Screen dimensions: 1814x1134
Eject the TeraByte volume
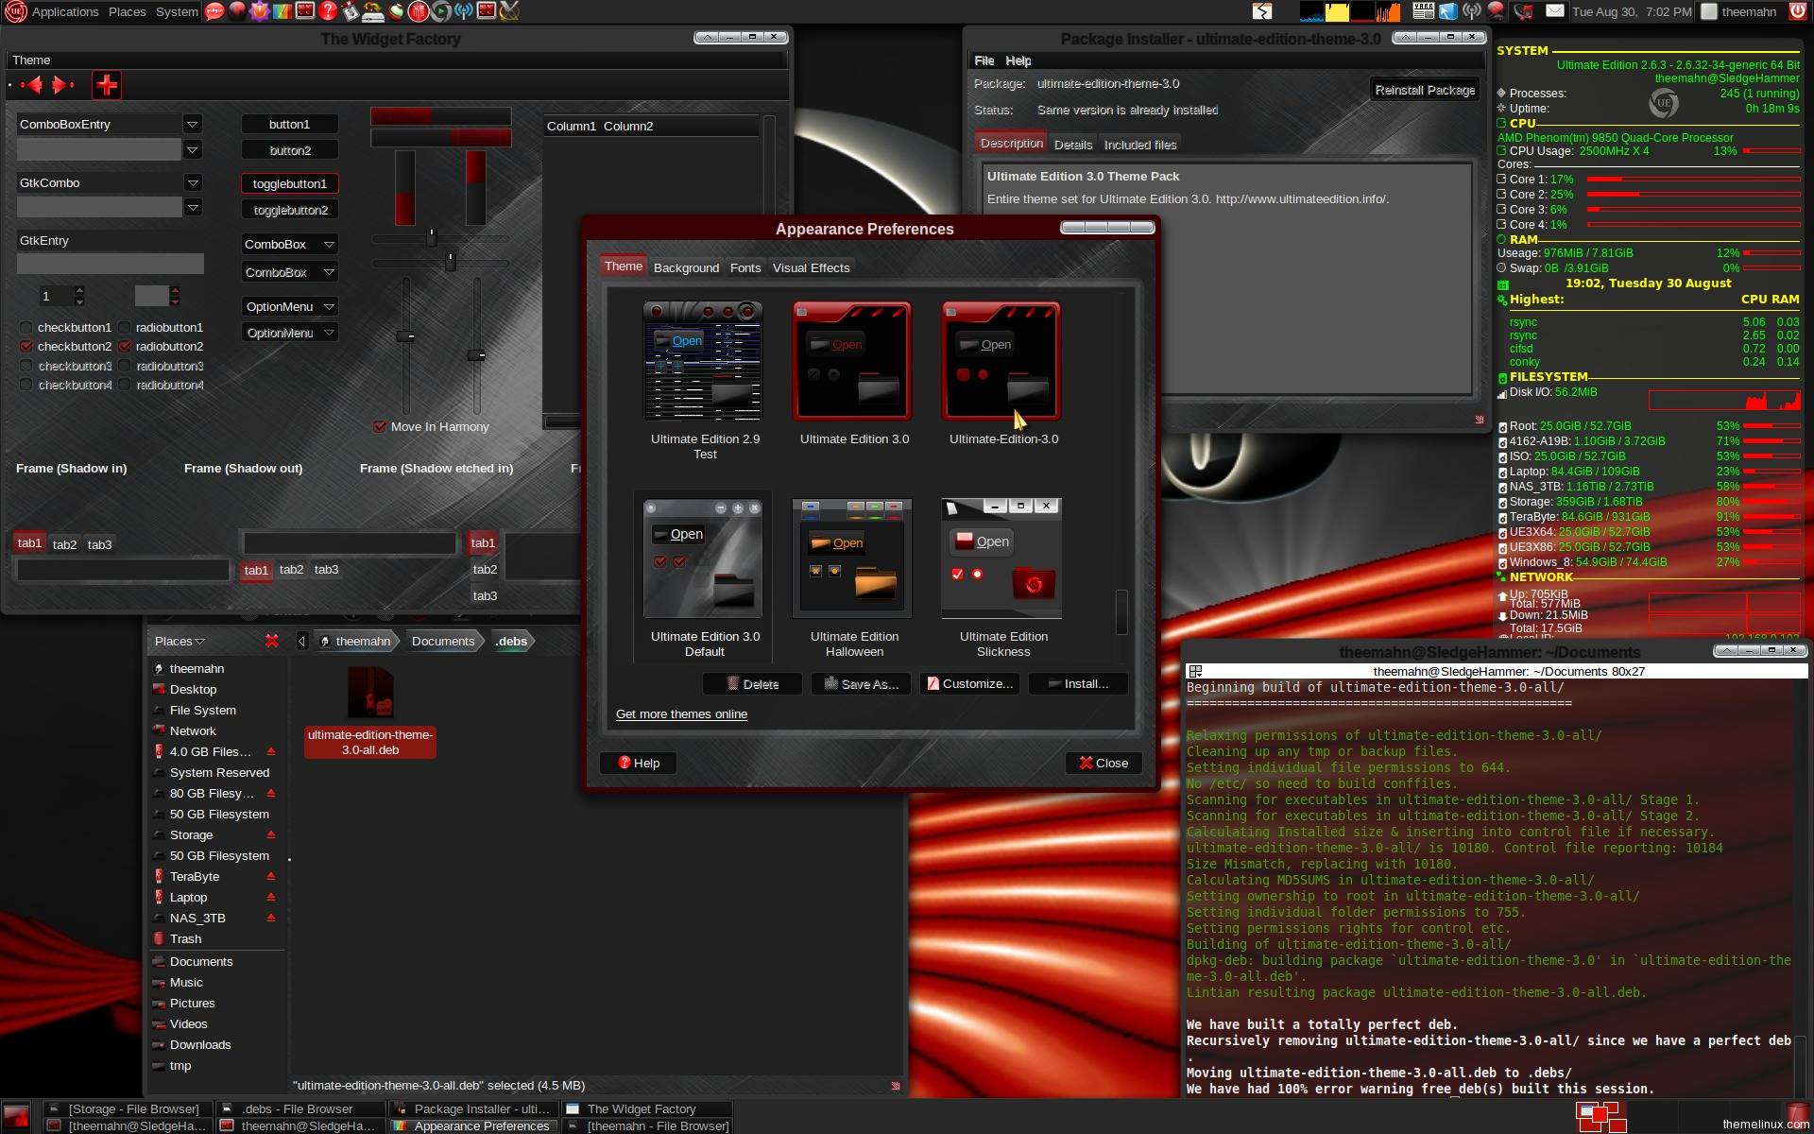[x=271, y=876]
